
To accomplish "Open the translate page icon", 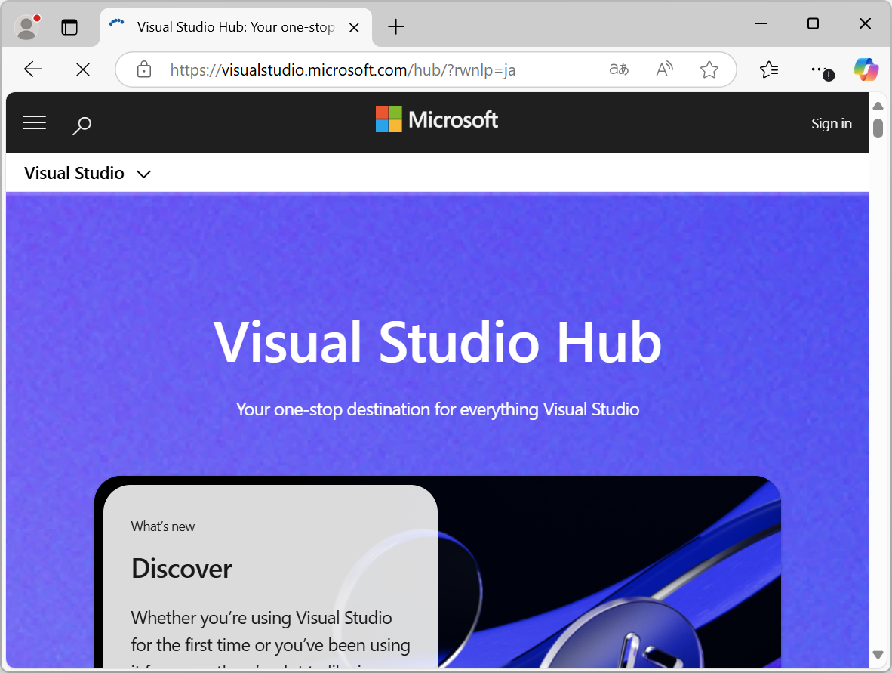I will (619, 69).
